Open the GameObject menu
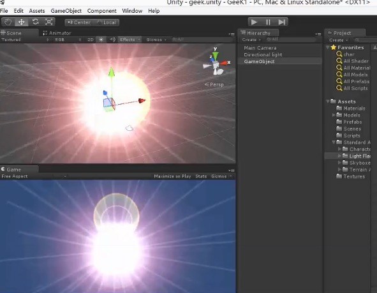The width and height of the screenshot is (377, 293). [x=66, y=11]
